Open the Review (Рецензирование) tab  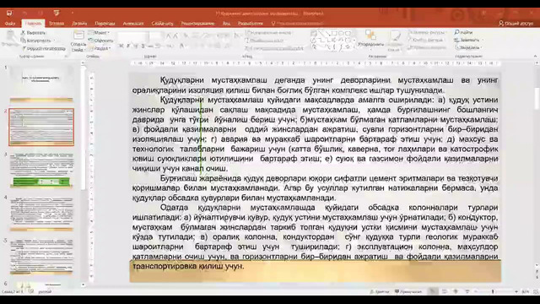click(197, 24)
